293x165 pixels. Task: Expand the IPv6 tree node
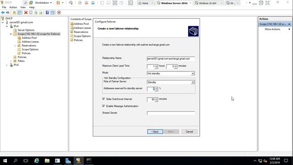(x=7, y=65)
